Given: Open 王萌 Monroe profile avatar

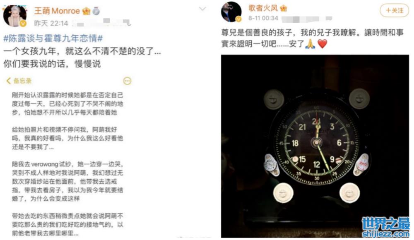Looking at the screenshot, I should (x=15, y=15).
